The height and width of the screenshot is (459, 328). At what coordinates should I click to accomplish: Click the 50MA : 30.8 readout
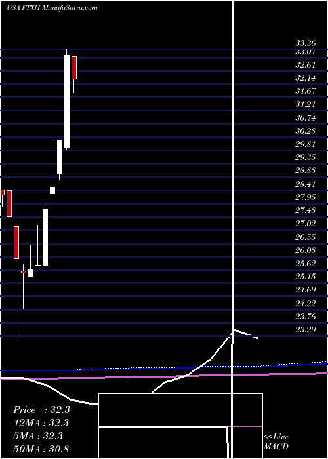[x=41, y=449]
